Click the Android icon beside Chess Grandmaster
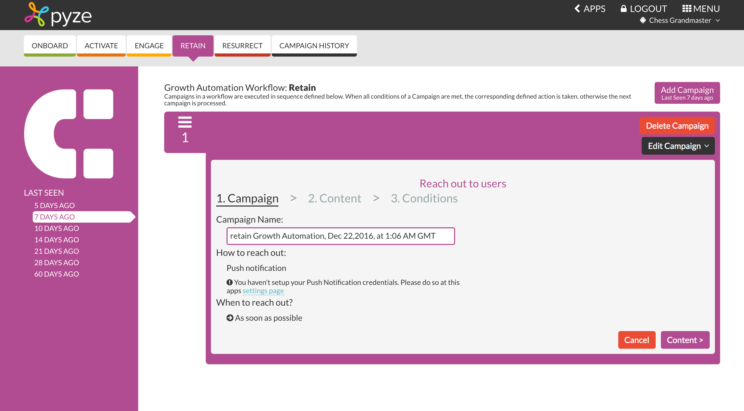This screenshot has height=411, width=744. point(643,20)
